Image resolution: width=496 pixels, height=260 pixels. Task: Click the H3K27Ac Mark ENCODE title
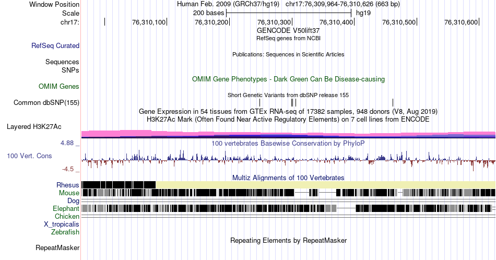click(x=288, y=119)
